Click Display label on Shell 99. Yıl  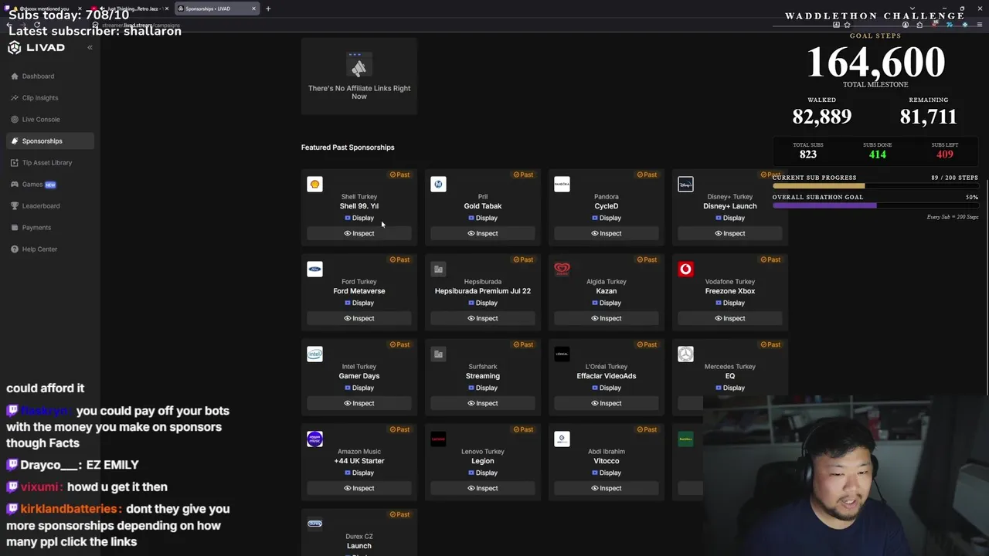[359, 218]
